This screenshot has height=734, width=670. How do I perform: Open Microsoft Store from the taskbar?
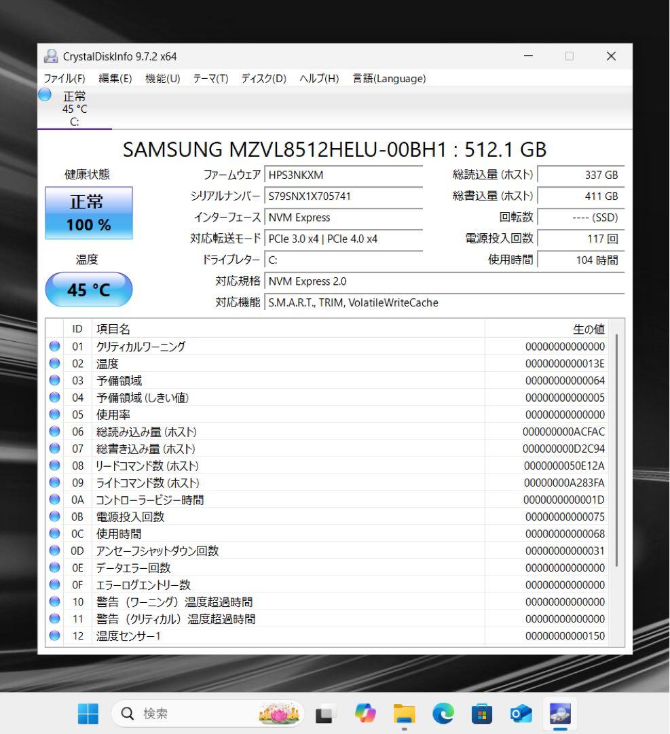(482, 714)
